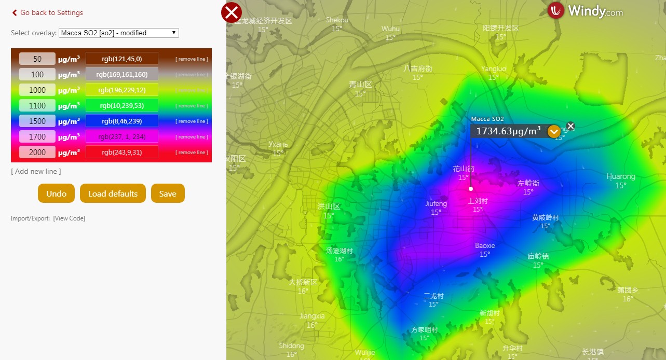Pick color swatch rgb(10,239,53)

(x=122, y=105)
